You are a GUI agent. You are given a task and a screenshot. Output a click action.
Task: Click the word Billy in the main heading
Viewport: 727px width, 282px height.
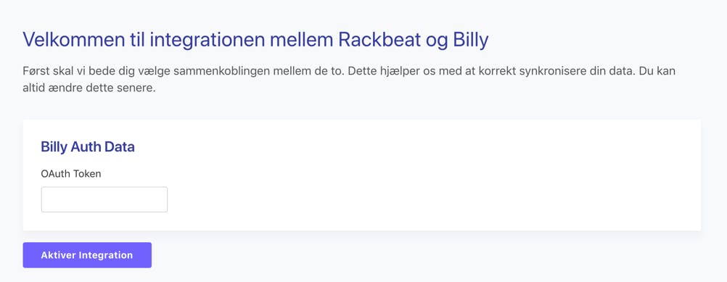(469, 41)
